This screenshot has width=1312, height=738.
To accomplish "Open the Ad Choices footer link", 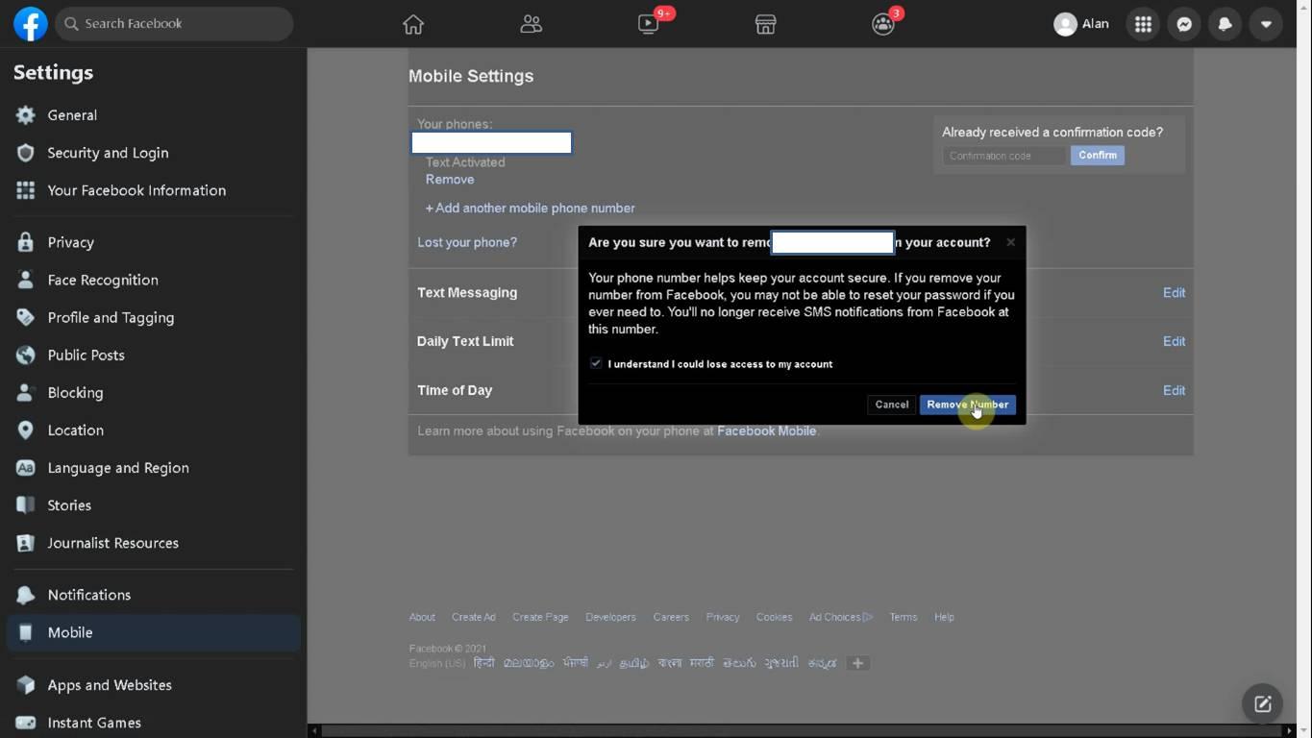I will [841, 617].
